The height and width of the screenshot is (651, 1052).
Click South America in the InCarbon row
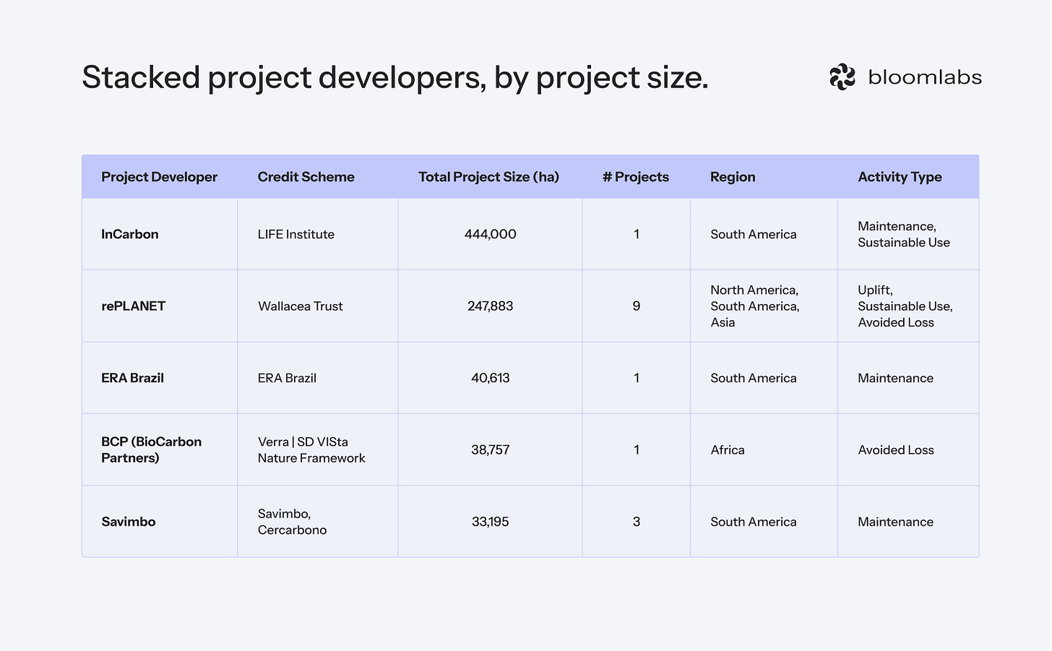(754, 234)
